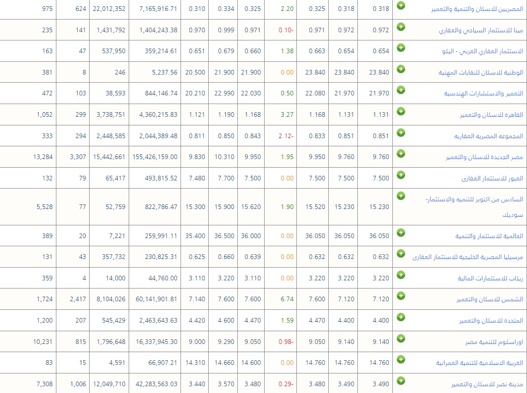Expand details for الاستثمار العقاري العربي - اليكو
This screenshot has width=527, height=393.
401,48
